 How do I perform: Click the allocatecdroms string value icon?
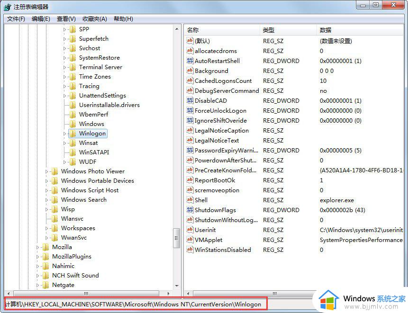click(190, 51)
